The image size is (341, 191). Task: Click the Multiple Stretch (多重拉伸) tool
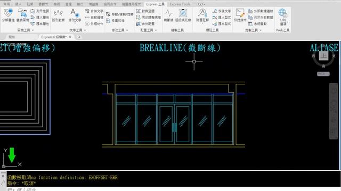[x=115, y=21]
